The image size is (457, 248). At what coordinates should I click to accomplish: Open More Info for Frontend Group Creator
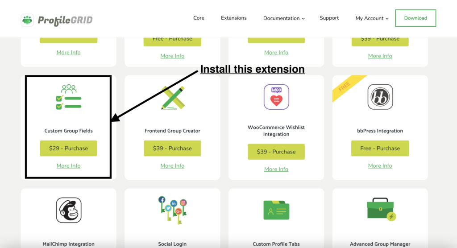172,166
